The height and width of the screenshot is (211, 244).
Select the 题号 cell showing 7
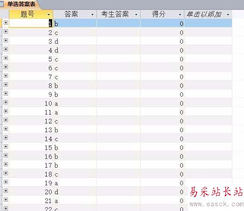pyautogui.click(x=31, y=76)
